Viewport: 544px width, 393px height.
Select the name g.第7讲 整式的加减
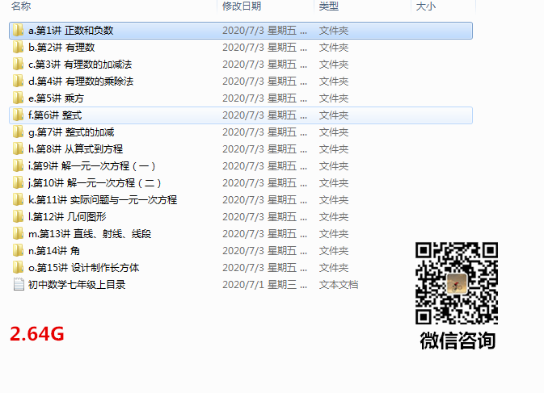tap(71, 132)
